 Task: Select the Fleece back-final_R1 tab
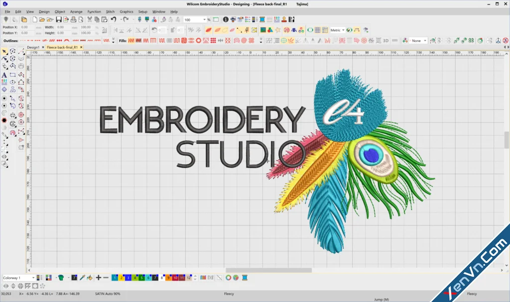tap(62, 47)
